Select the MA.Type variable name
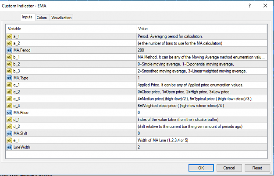274x176 pixels. (x=21, y=78)
